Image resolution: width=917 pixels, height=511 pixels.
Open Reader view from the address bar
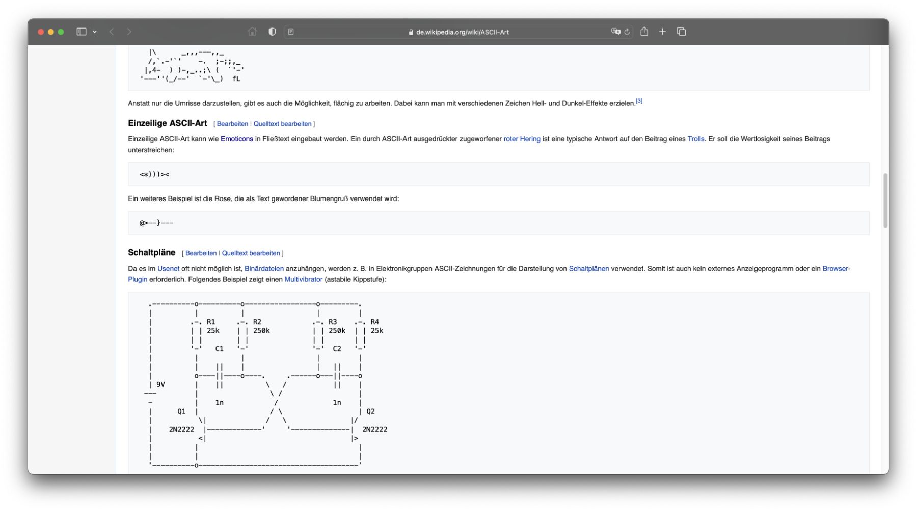point(291,32)
